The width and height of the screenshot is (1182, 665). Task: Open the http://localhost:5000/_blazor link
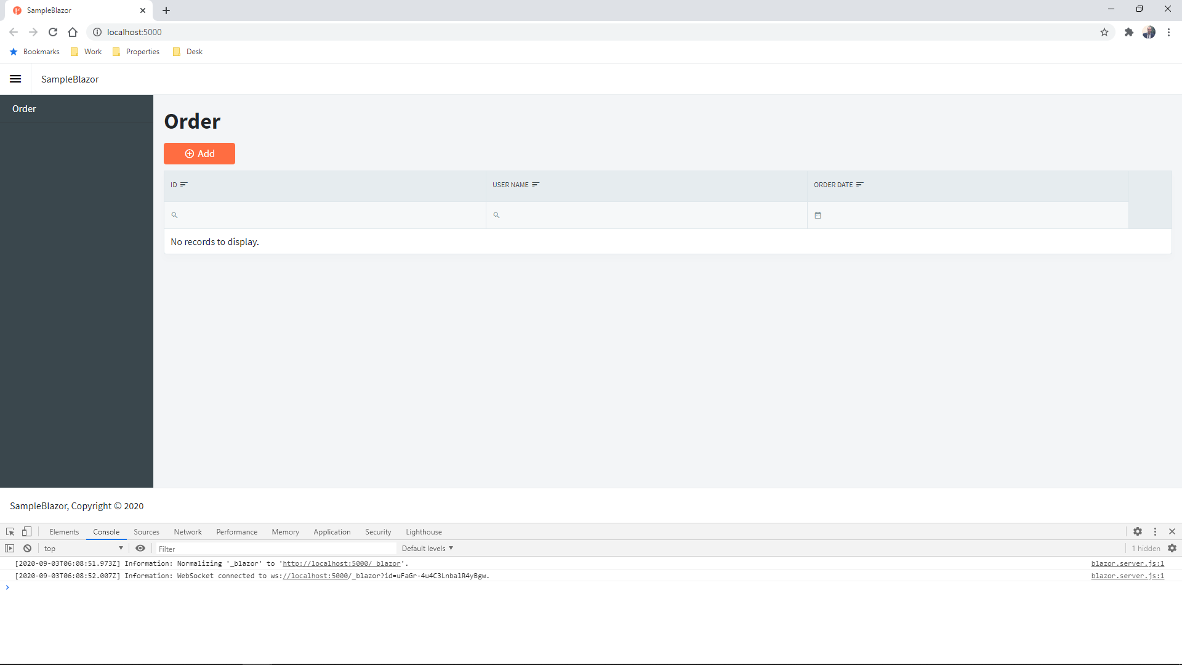(x=342, y=563)
